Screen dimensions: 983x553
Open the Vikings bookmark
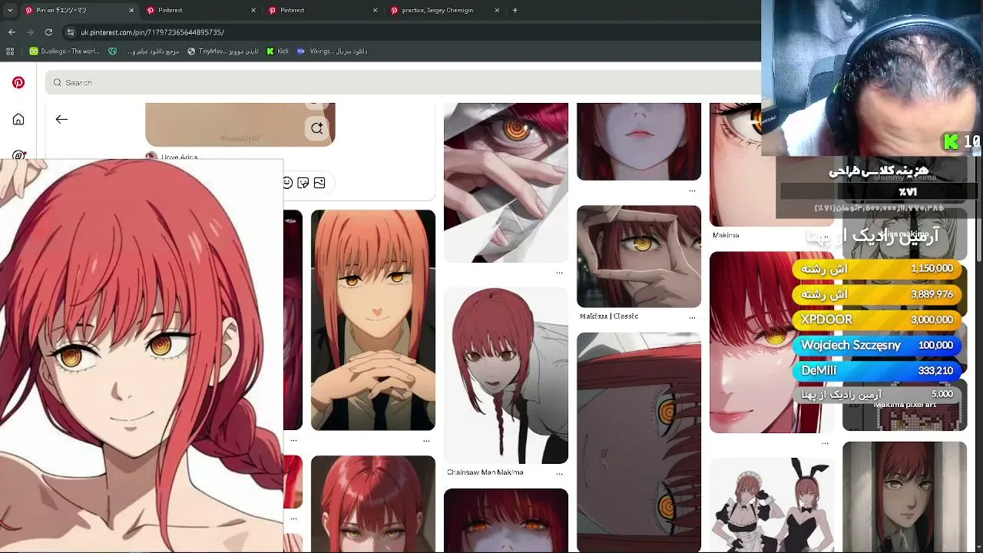pos(332,51)
